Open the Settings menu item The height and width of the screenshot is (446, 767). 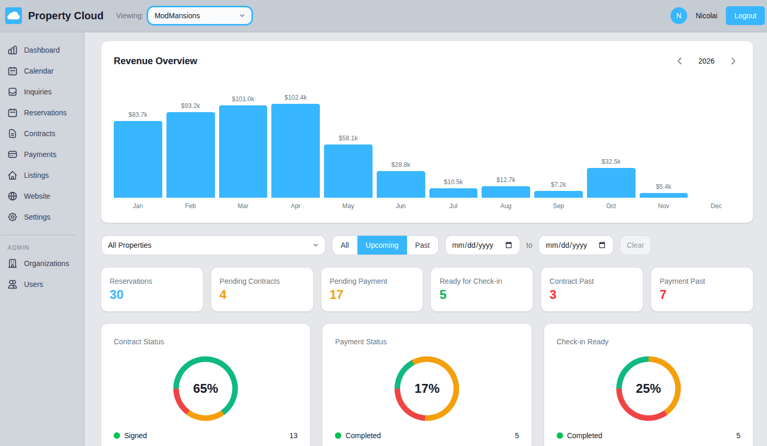pyautogui.click(x=42, y=217)
